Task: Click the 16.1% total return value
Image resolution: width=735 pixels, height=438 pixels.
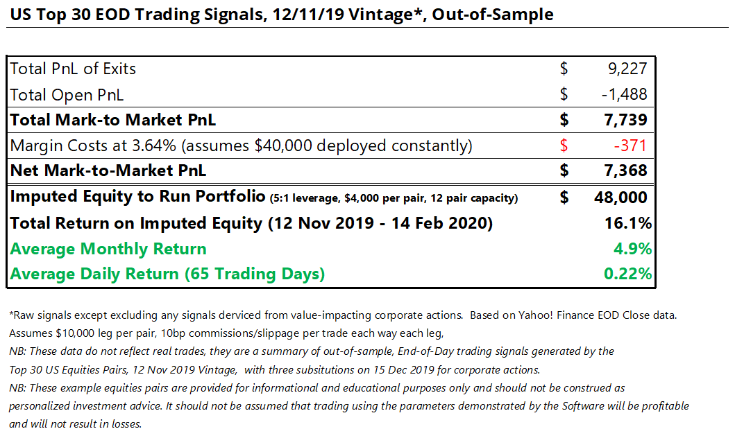Action: [628, 223]
